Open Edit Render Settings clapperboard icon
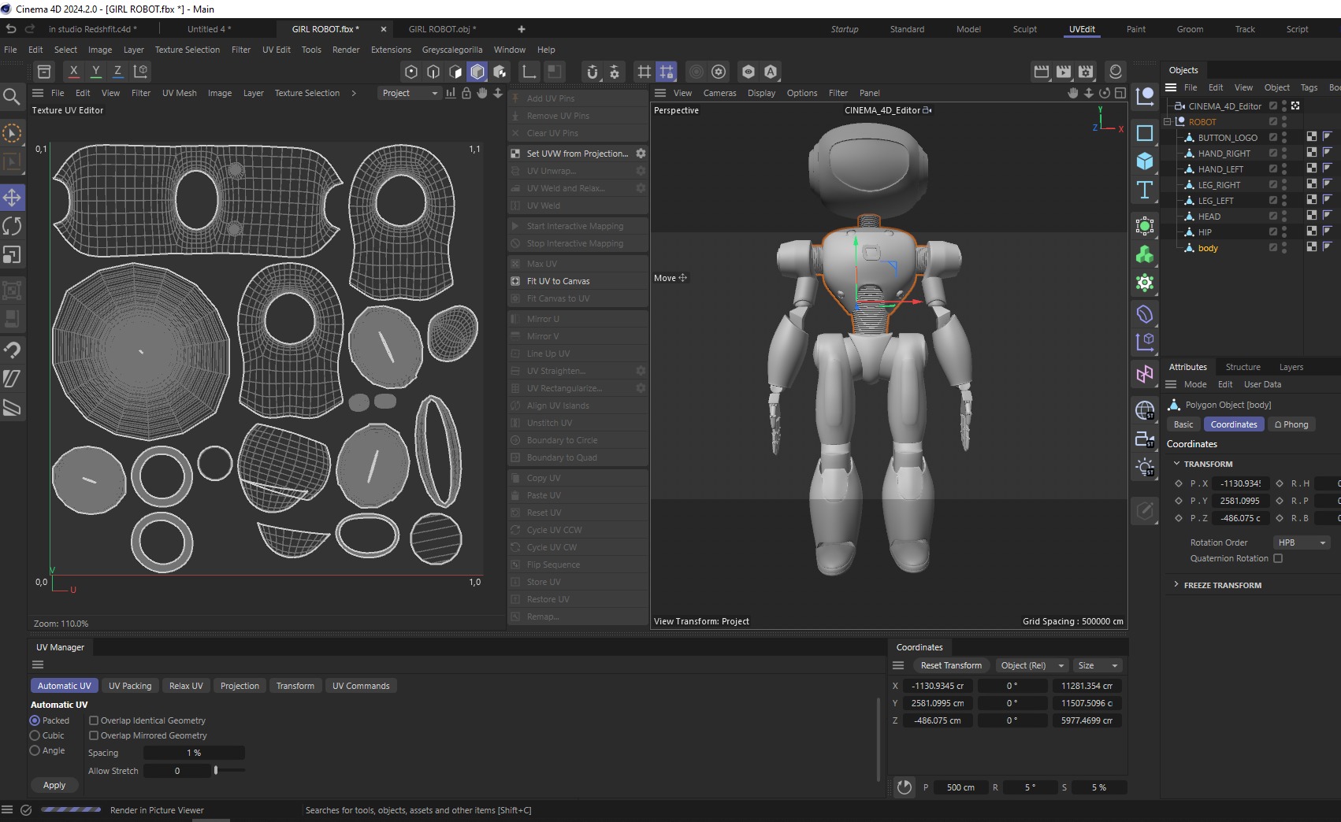This screenshot has height=822, width=1341. (1086, 72)
